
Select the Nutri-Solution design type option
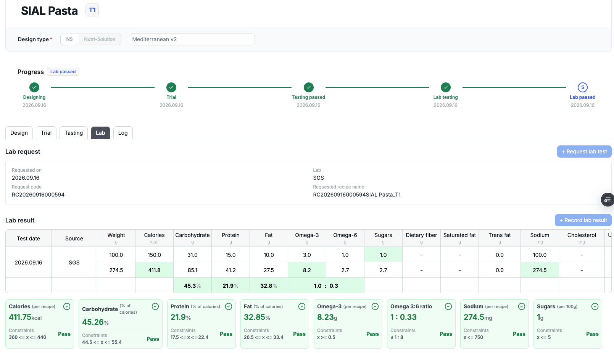(100, 39)
